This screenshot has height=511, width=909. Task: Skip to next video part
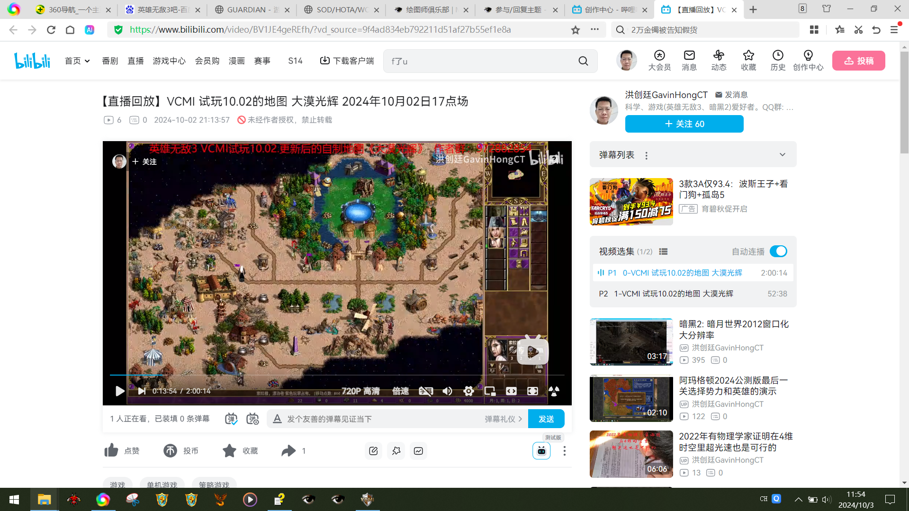tap(142, 391)
